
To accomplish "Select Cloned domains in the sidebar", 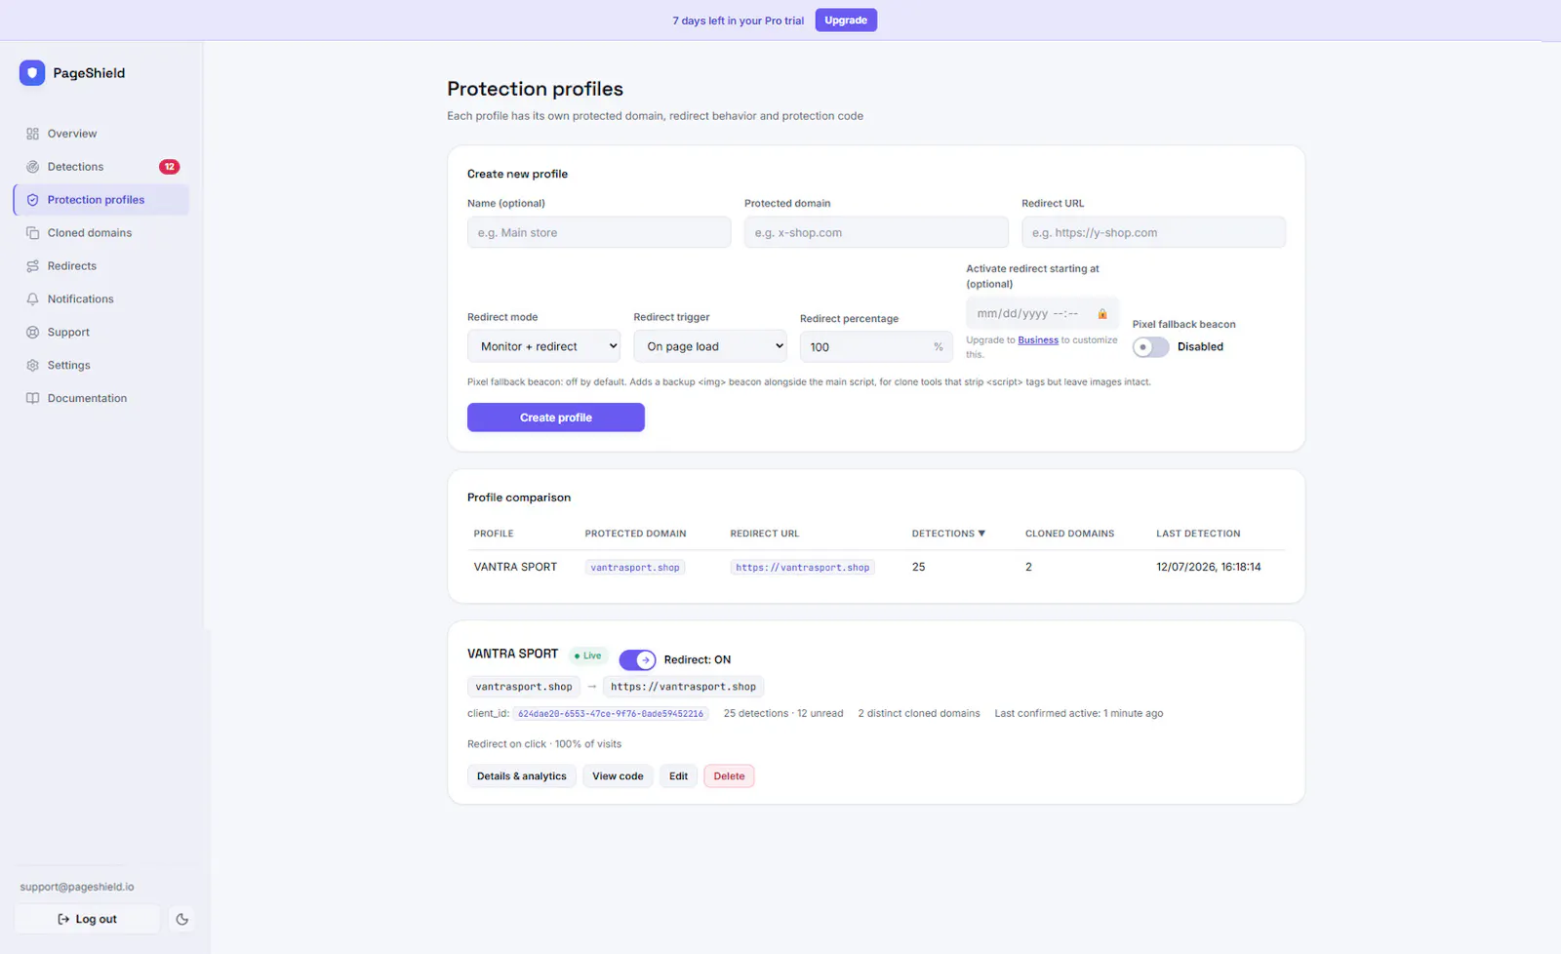I will point(101,233).
